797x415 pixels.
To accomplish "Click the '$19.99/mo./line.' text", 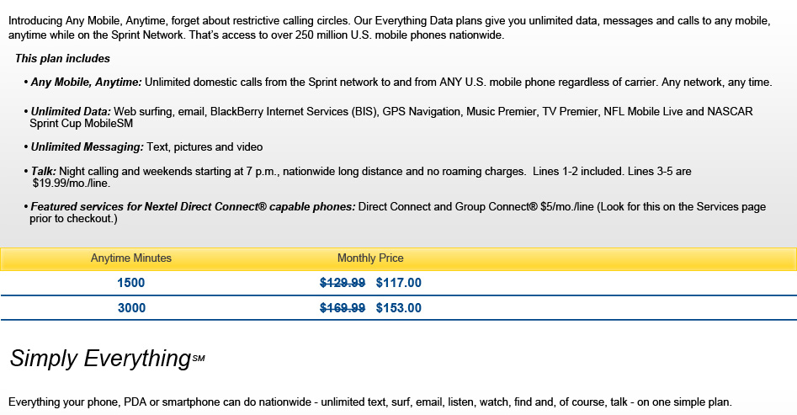I will coord(72,184).
